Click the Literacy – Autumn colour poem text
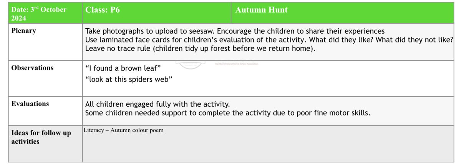Viewport: 461px width, 164px height. pyautogui.click(x=123, y=130)
